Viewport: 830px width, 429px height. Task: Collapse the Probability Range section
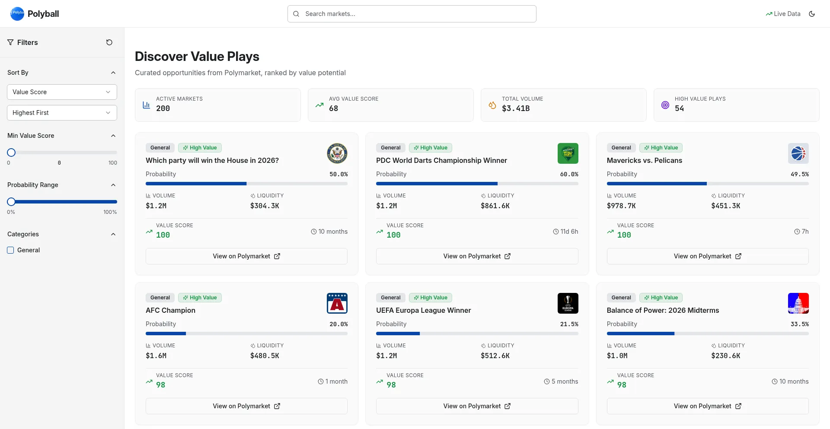(113, 185)
